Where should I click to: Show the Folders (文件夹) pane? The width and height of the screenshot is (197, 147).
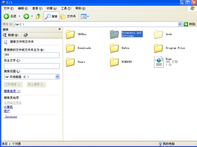click(68, 16)
